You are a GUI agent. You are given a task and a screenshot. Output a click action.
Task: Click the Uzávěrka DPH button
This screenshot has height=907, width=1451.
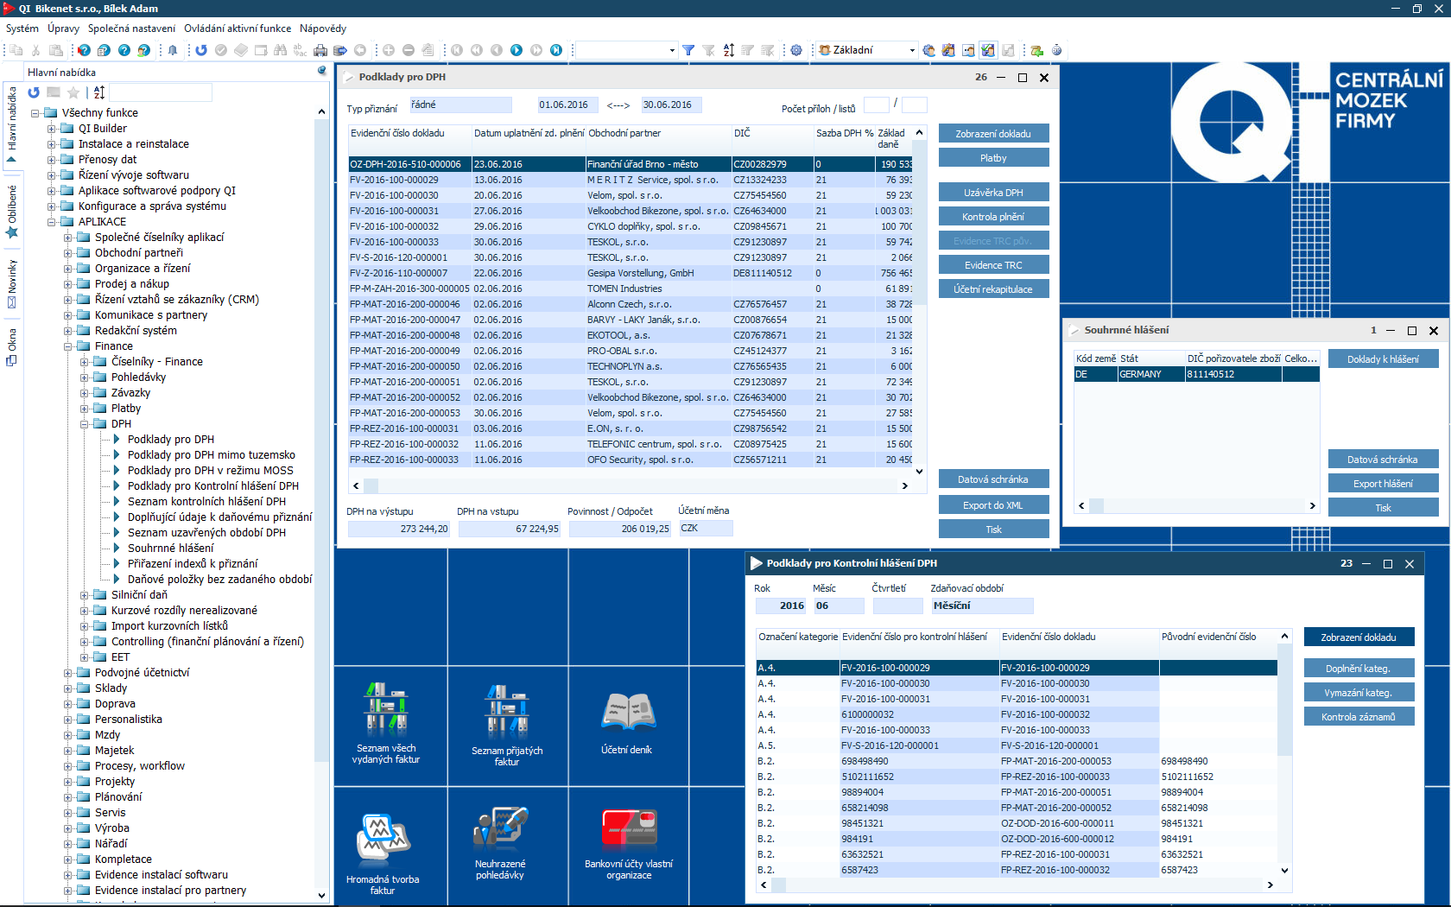pos(993,193)
